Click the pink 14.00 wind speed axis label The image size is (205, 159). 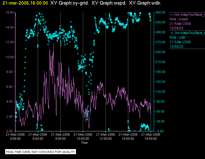click(x=9, y=27)
